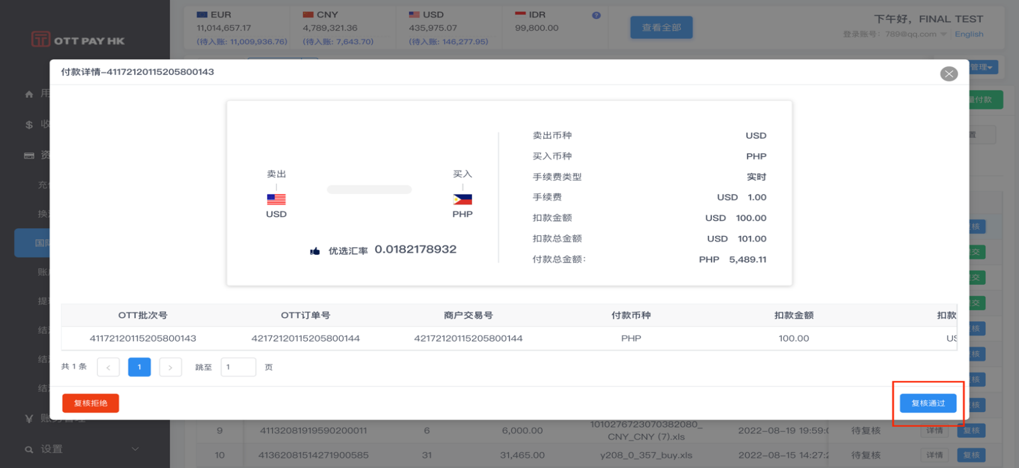
Task: Click the 付款详情 dialog title
Action: (137, 72)
